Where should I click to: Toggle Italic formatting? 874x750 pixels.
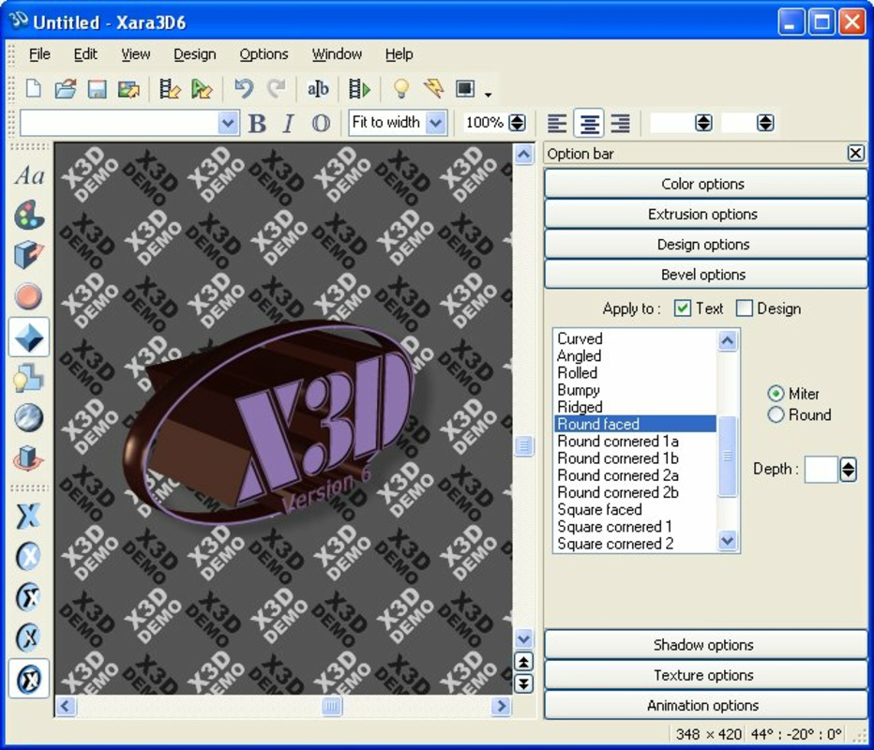[x=288, y=123]
